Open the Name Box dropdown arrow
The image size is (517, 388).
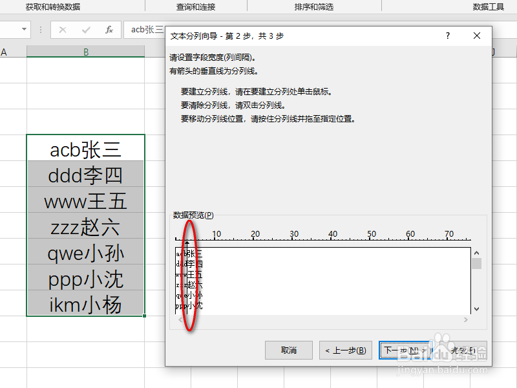pyautogui.click(x=24, y=29)
